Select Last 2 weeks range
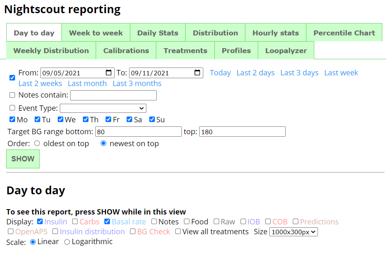386x254 pixels. (x=40, y=84)
